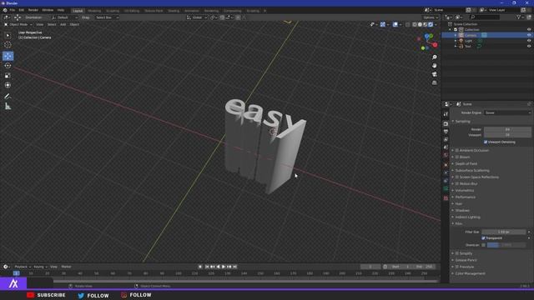Select the Scale tool in the left toolbar

8,76
